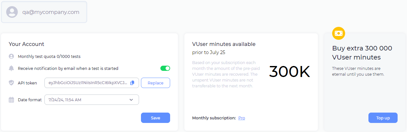Click the API token shield icon
The image size is (407, 132).
click(11, 83)
